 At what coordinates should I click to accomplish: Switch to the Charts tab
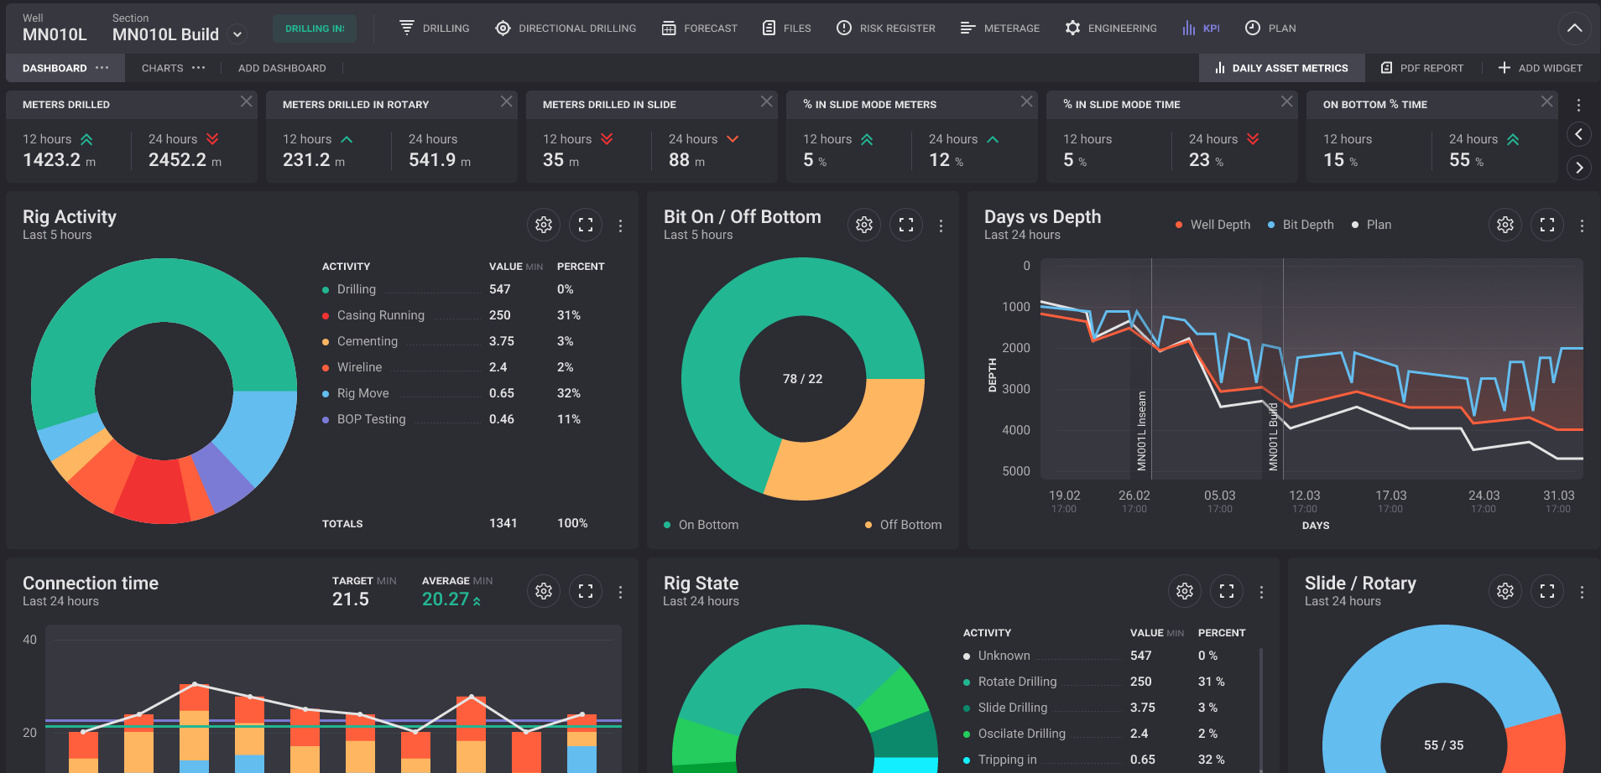pyautogui.click(x=162, y=68)
